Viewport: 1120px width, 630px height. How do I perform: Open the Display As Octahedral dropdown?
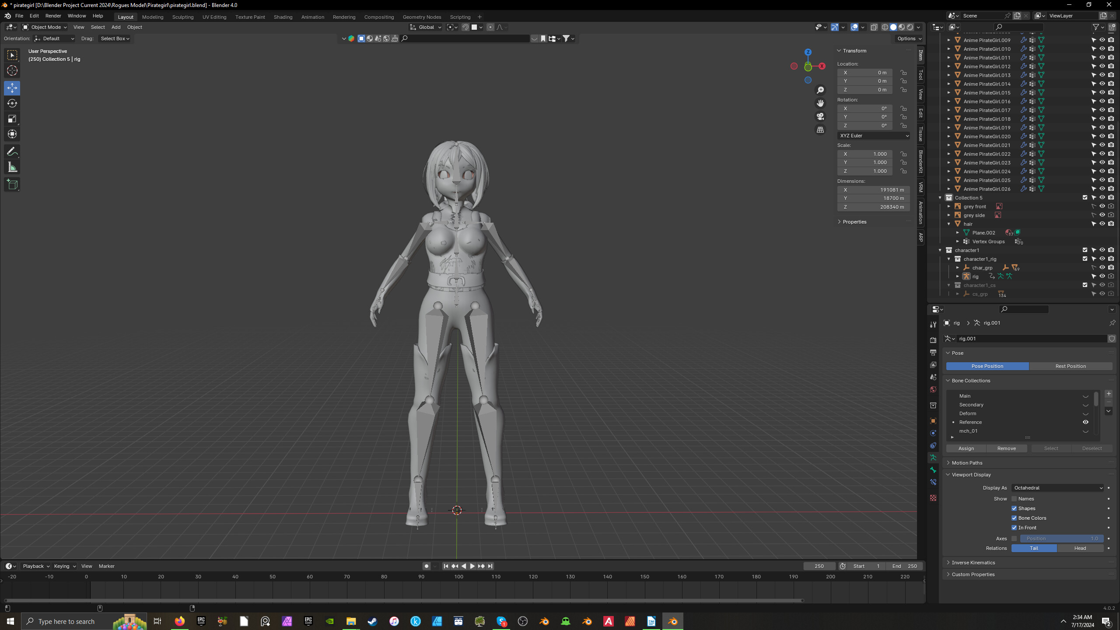[1057, 488]
